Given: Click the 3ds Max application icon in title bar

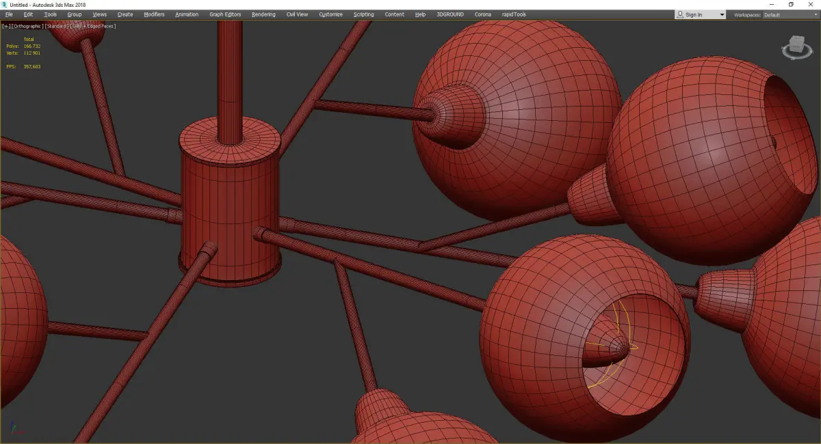Looking at the screenshot, I should click(x=5, y=5).
